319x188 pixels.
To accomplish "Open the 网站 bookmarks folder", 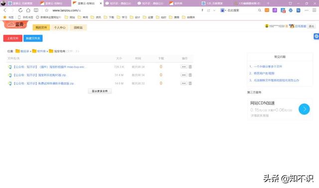I will click(x=70, y=17).
